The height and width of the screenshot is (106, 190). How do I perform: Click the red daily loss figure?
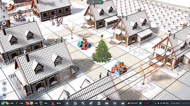pyautogui.click(x=147, y=103)
